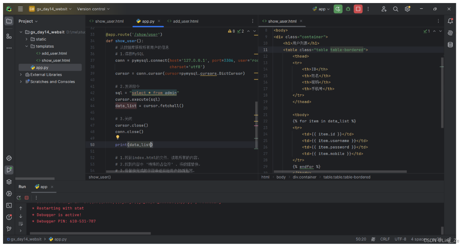Click the intention light bulb in editor

point(118,138)
